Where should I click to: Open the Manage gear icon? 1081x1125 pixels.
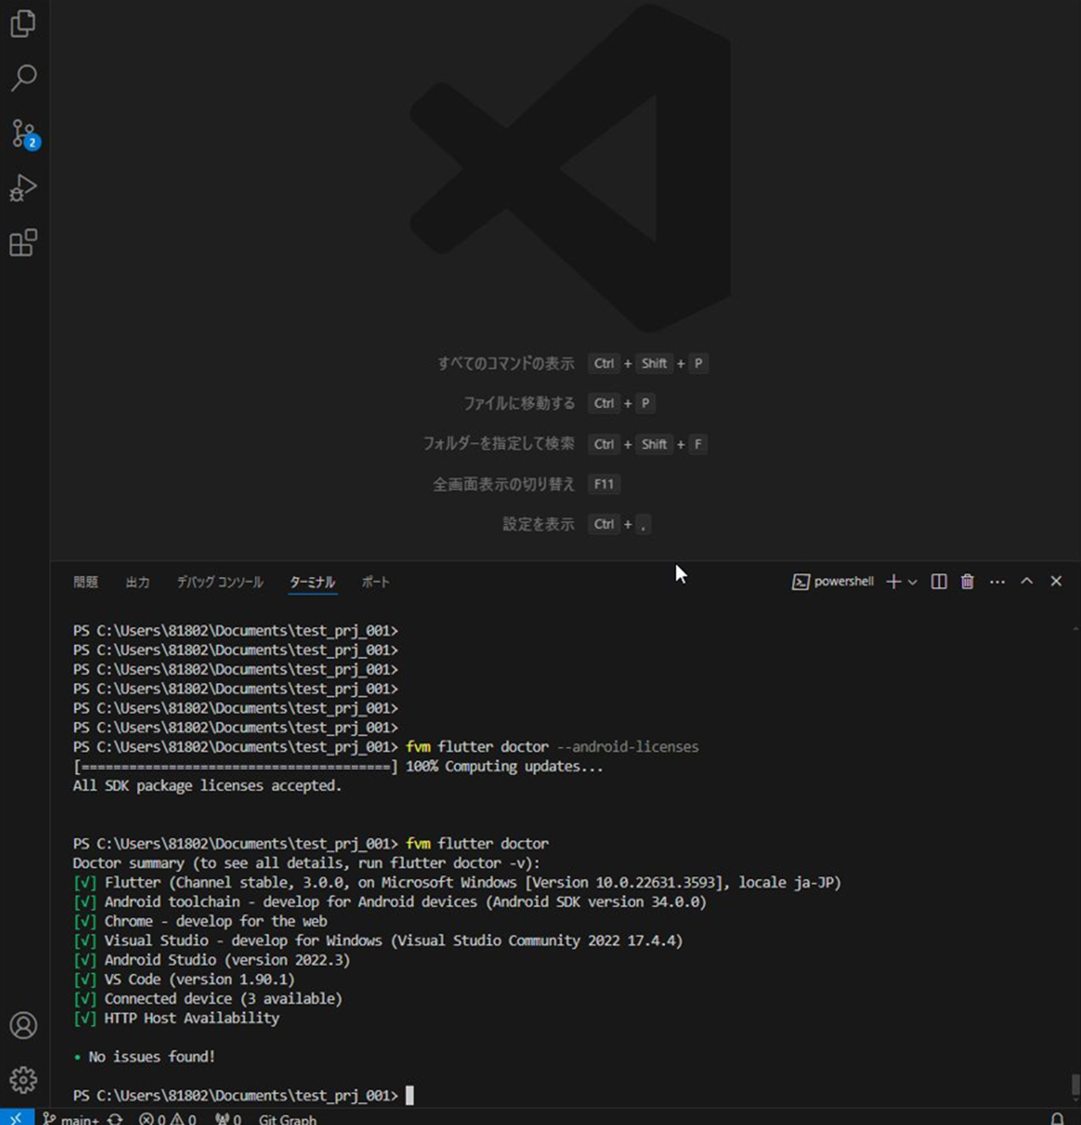pos(23,1079)
